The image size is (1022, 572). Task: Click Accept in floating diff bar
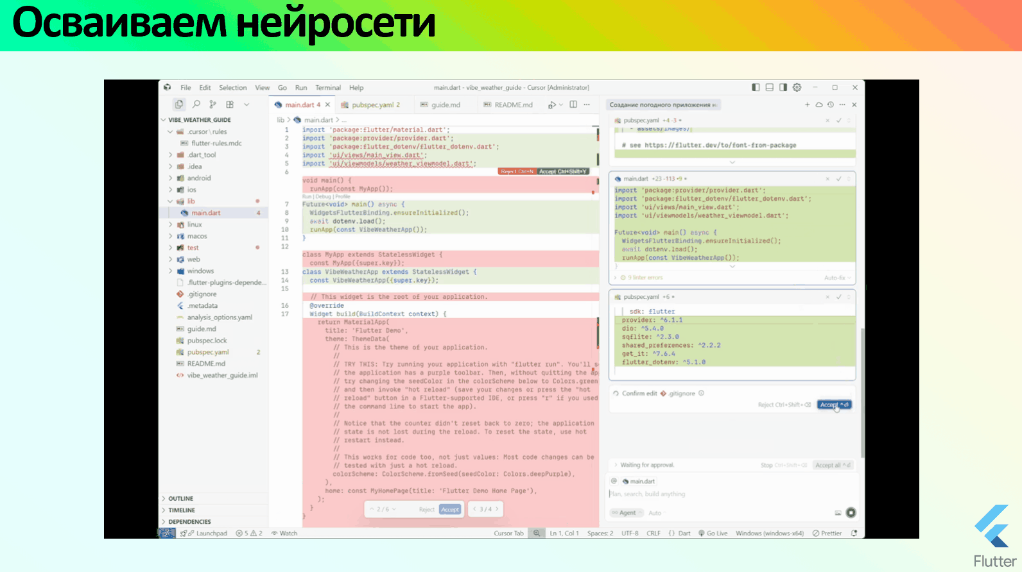coord(450,509)
